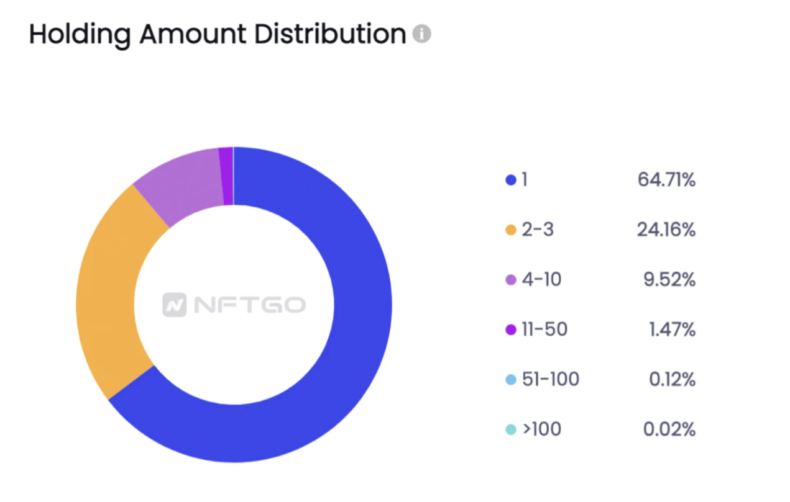Click the light purple 4-10 legend dot
The height and width of the screenshot is (502, 790).
511,280
